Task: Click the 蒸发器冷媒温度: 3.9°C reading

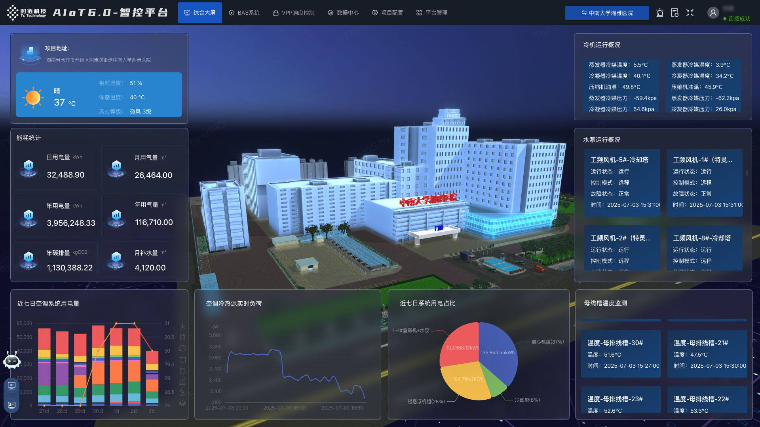Action: (701, 65)
